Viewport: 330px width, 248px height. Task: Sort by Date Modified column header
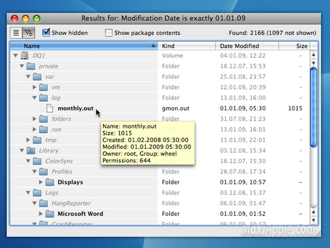(247, 46)
